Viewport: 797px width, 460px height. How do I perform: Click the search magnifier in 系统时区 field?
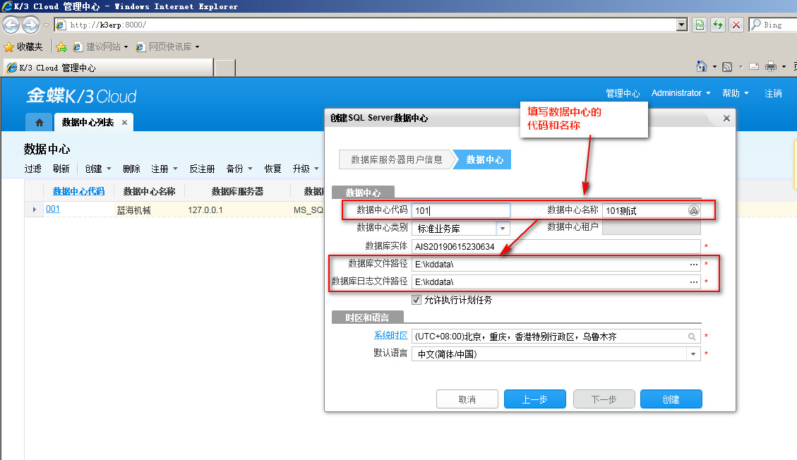tap(692, 337)
